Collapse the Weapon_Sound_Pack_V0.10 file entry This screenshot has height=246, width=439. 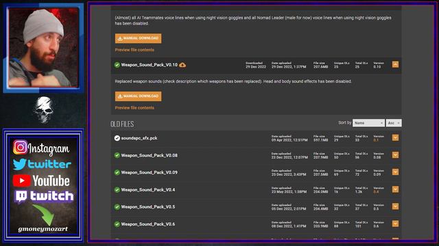coord(395,64)
